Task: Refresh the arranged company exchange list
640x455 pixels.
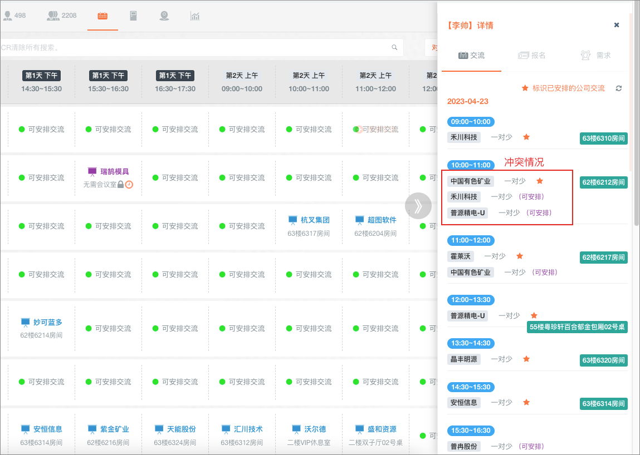Action: [619, 88]
